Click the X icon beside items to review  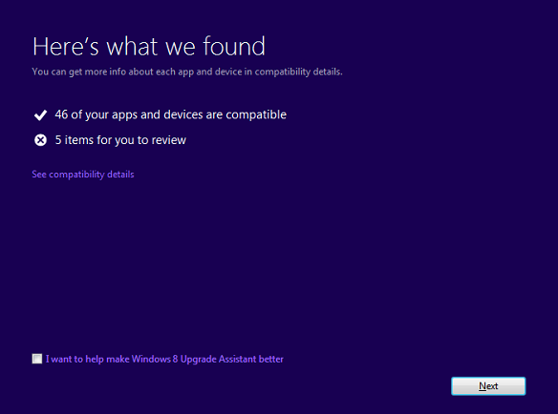[40, 140]
